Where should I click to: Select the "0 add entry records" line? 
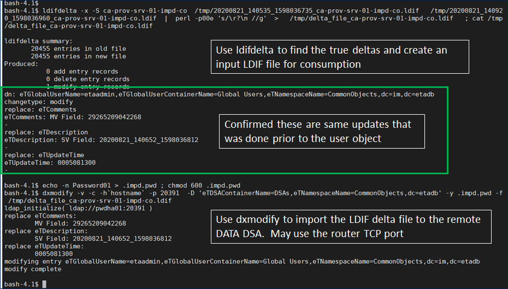coord(82,72)
